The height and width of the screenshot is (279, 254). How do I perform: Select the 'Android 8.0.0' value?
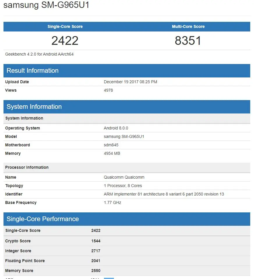pos(116,128)
